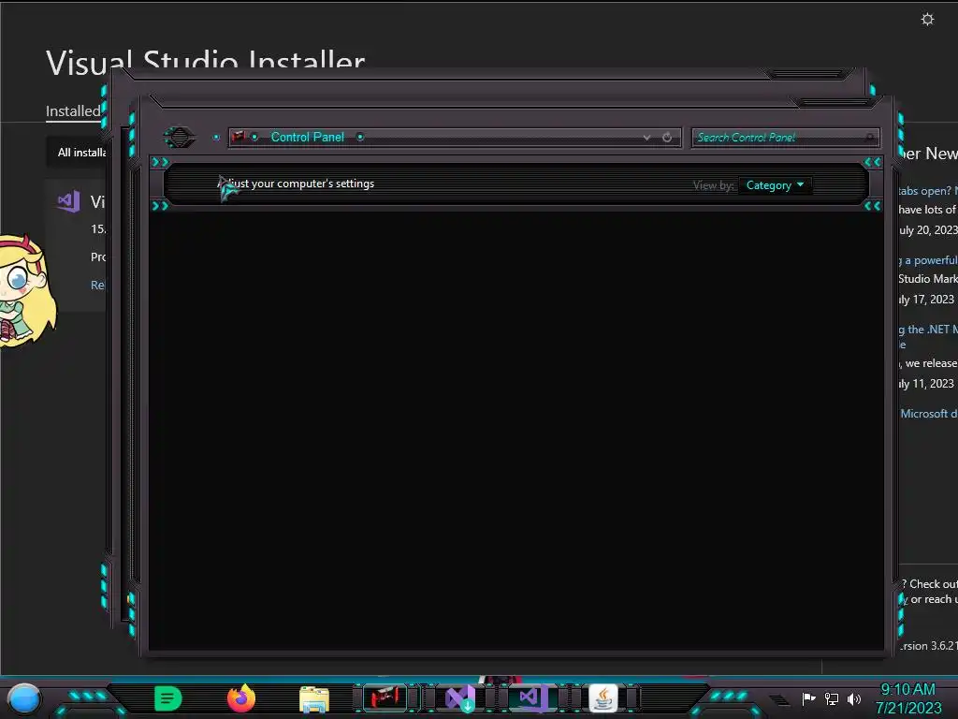This screenshot has width=958, height=719.
Task: Click the search magnifier icon
Action: pos(870,138)
